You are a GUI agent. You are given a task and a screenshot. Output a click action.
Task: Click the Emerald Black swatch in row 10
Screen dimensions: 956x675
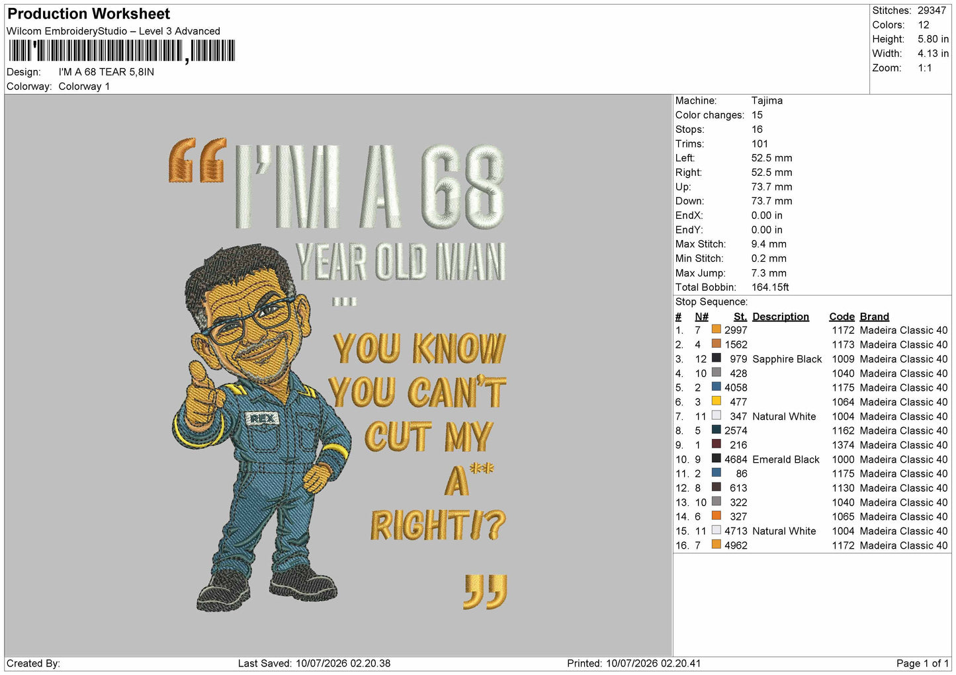click(x=716, y=458)
